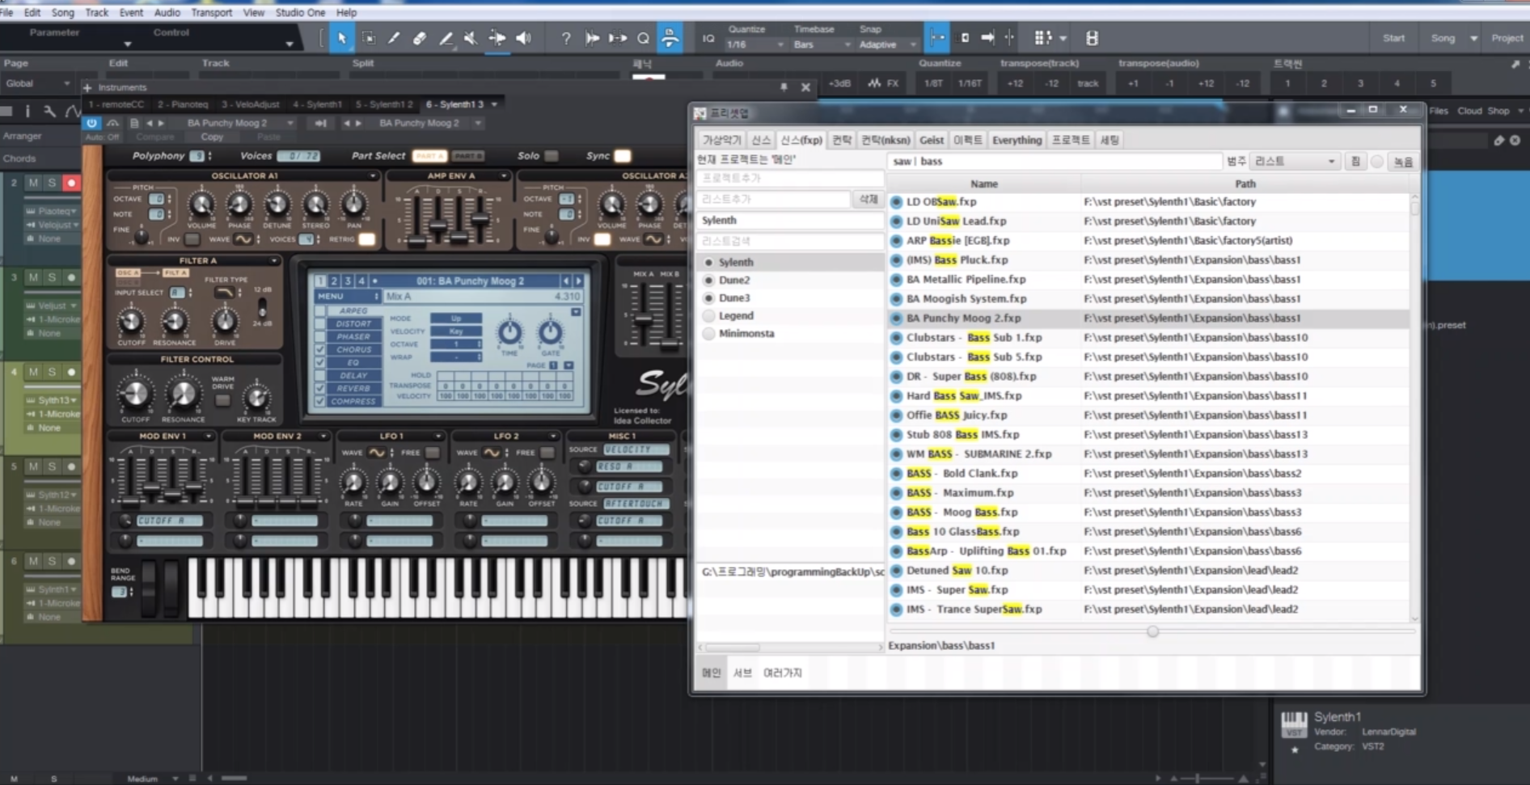
Task: Click the 1/8T quantize button
Action: point(933,82)
